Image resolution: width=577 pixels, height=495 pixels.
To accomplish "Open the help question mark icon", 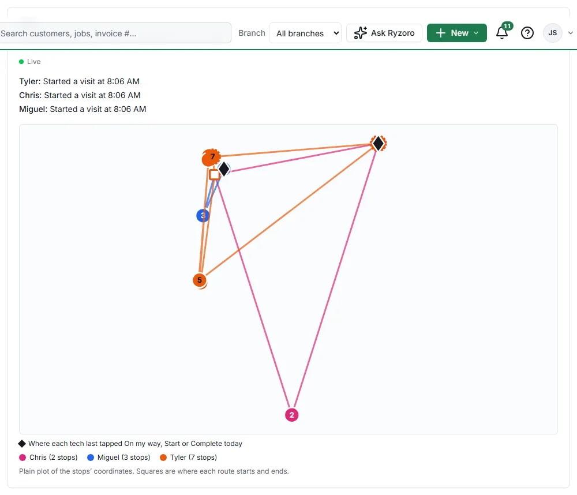I will click(x=527, y=33).
